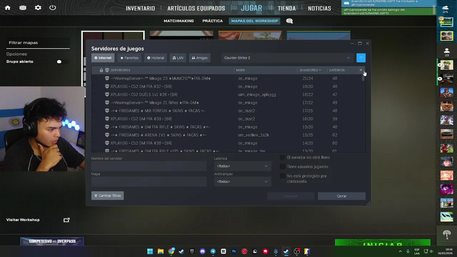457x257 pixels.
Task: Click the Nombre del servidor input field
Action: coord(149,166)
